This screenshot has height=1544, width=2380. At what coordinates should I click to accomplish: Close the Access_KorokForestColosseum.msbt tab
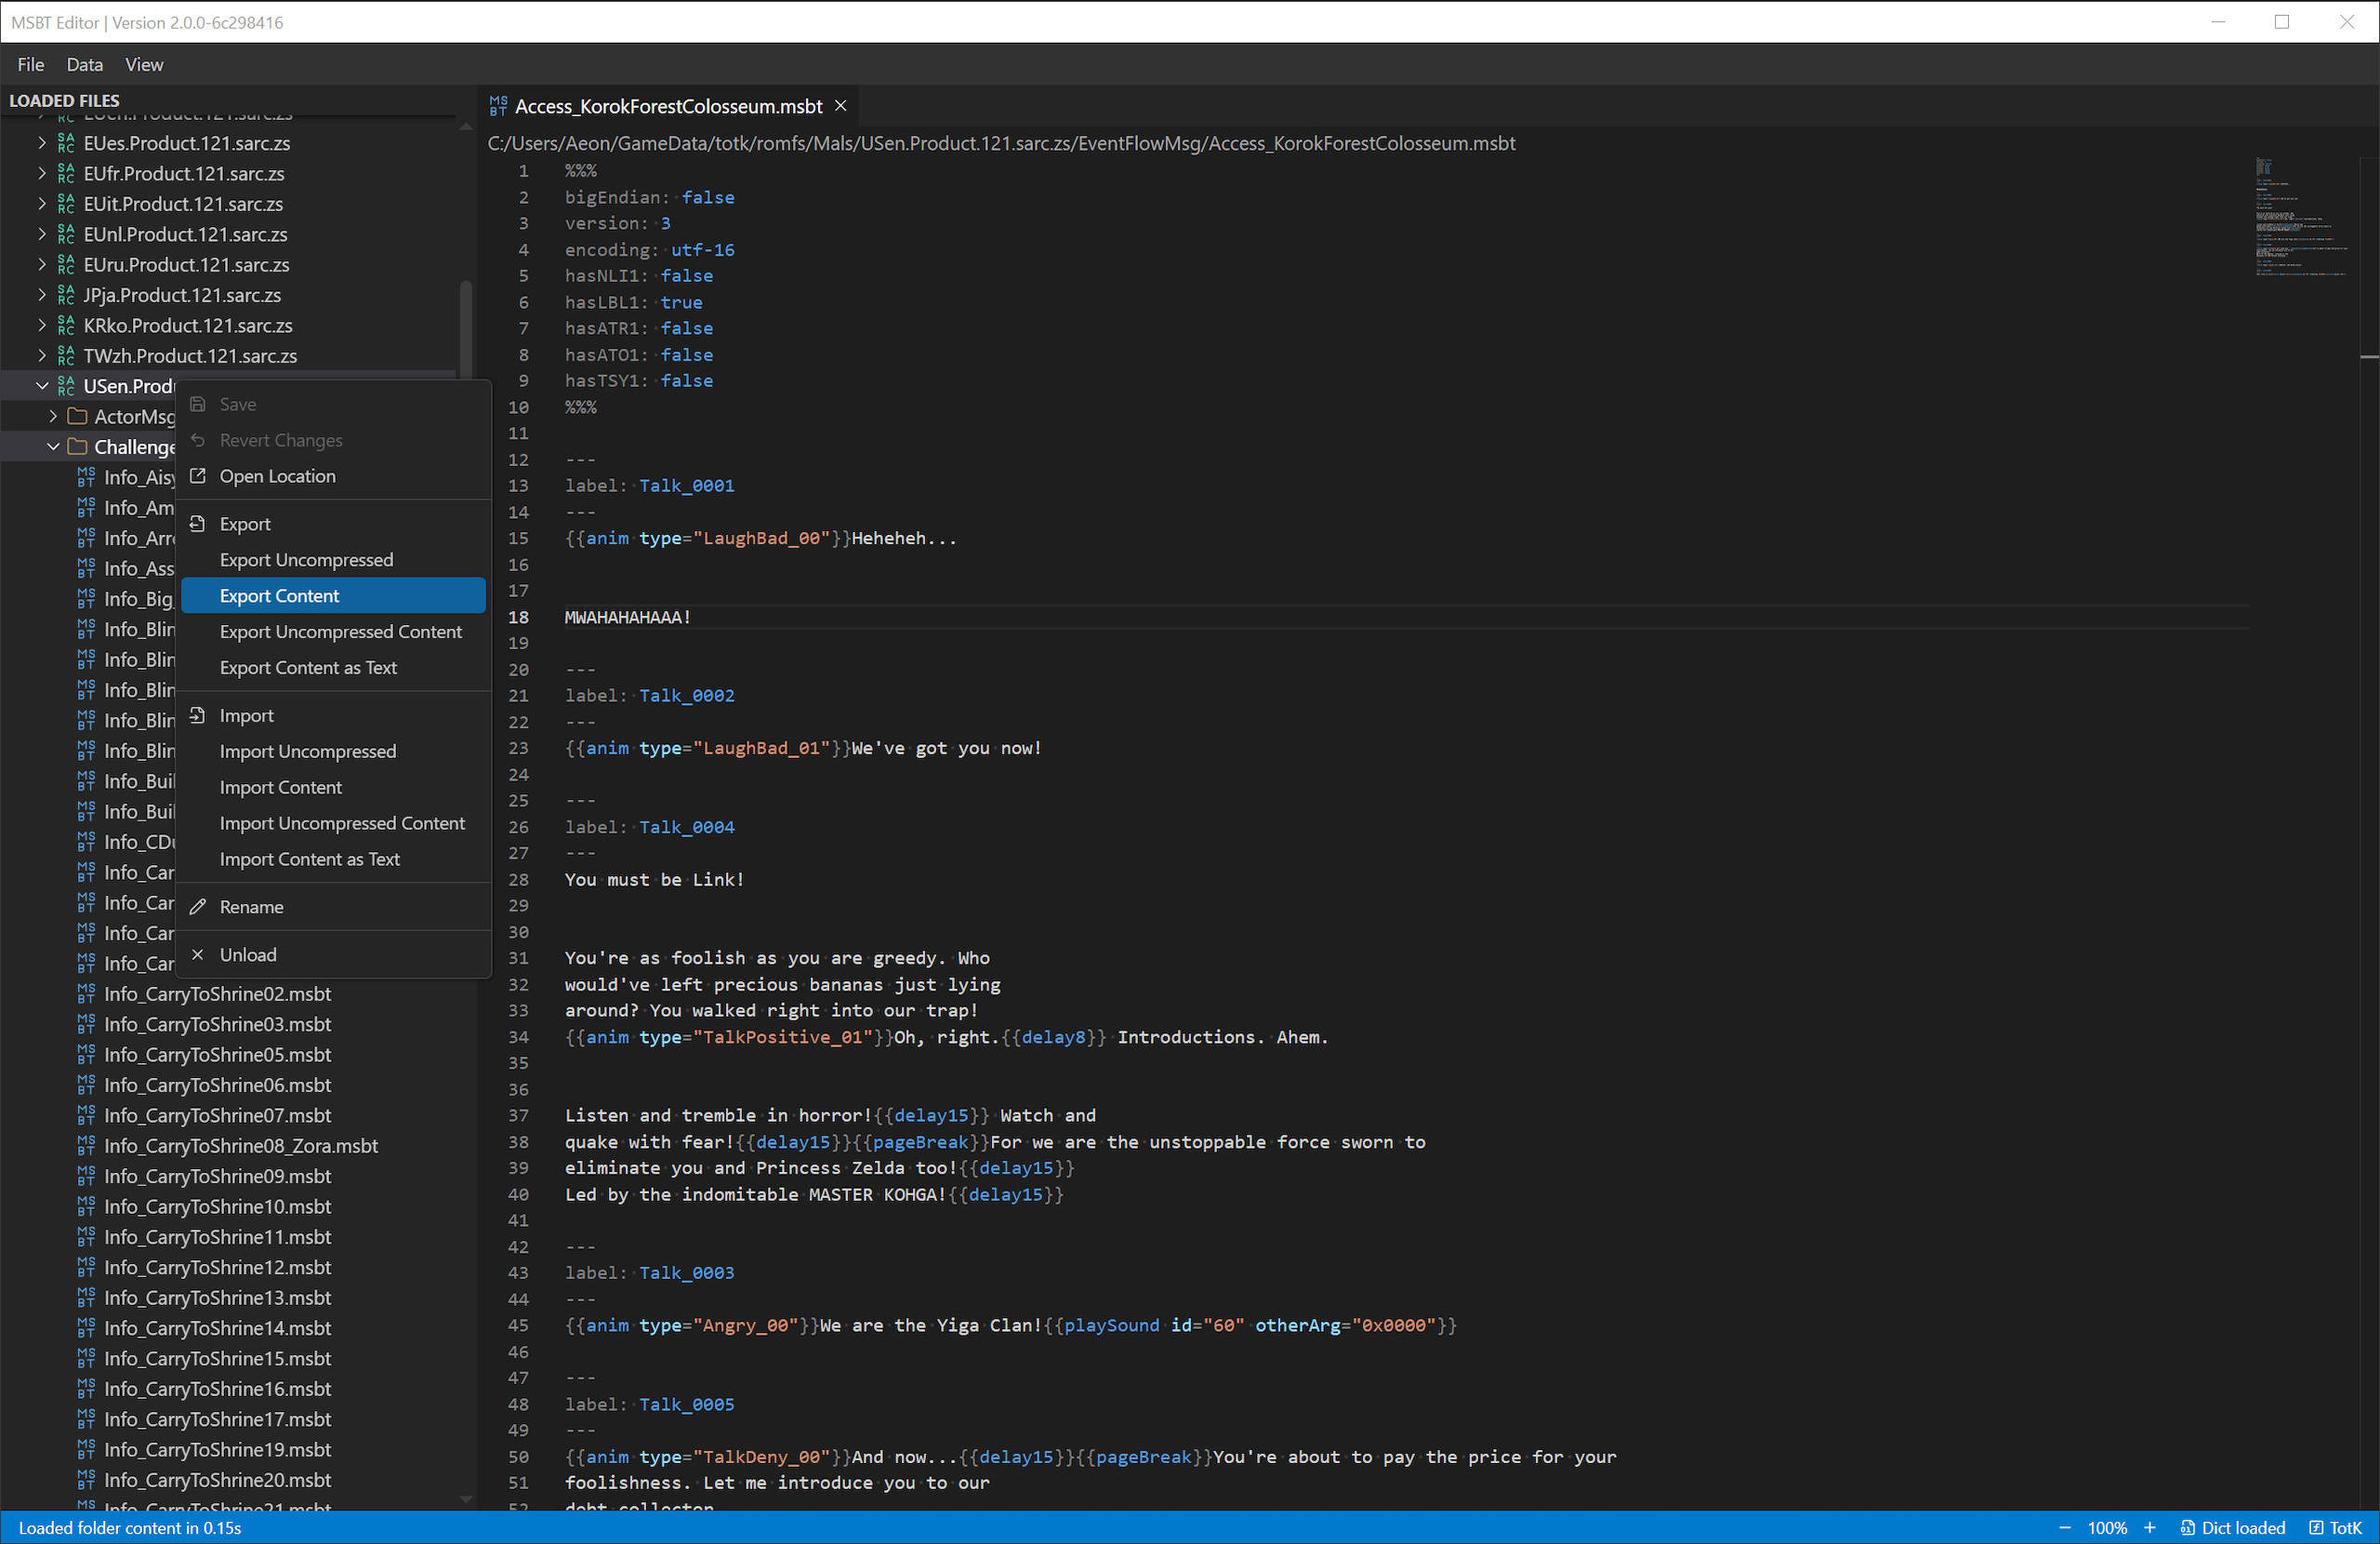(x=841, y=106)
